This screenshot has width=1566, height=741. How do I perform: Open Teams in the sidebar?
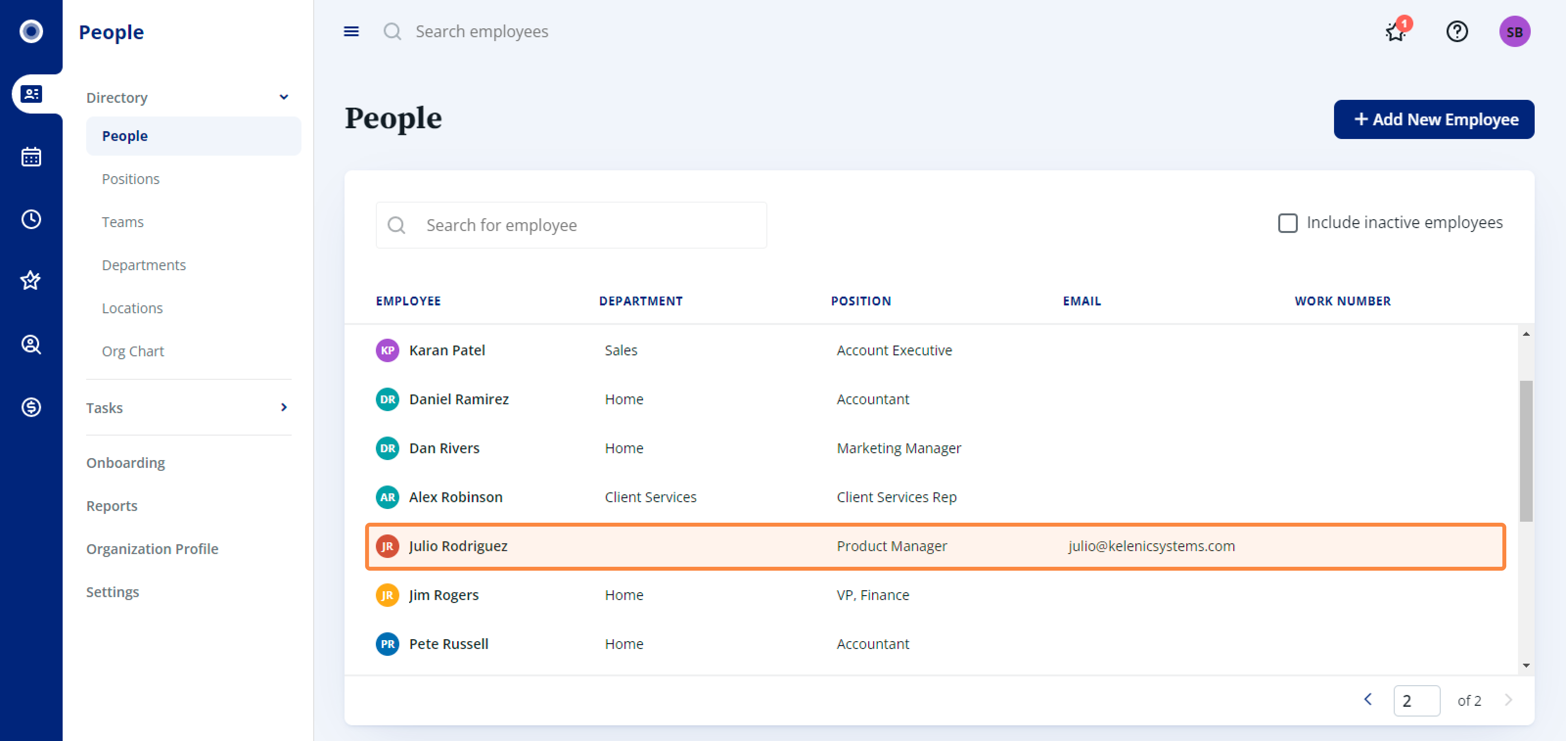point(122,223)
